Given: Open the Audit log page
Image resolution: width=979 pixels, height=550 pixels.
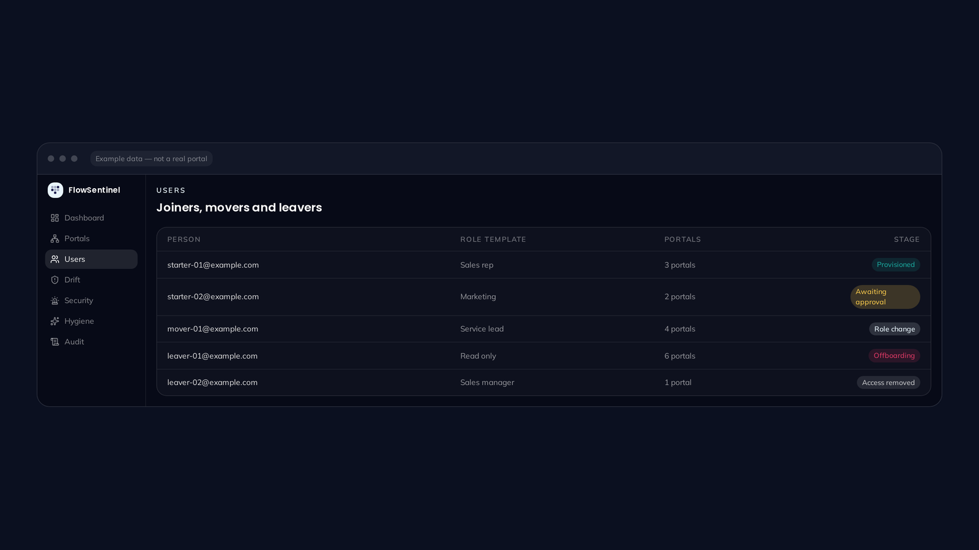Looking at the screenshot, I should point(91,342).
